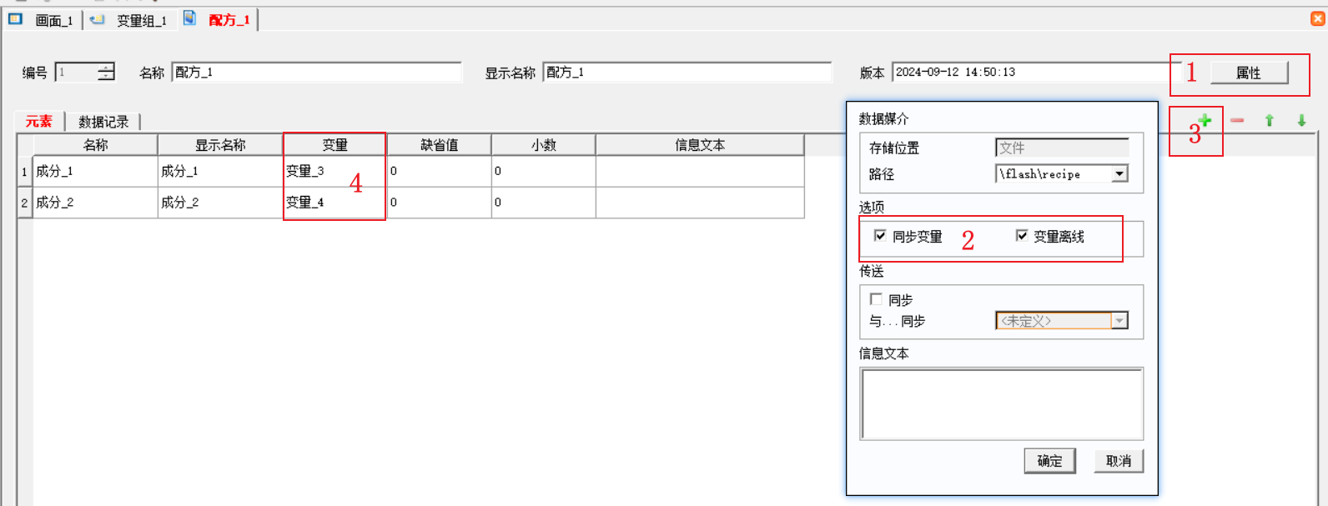Image resolution: width=1328 pixels, height=506 pixels.
Task: Click the 配方_1 tab document icon
Action: (190, 18)
